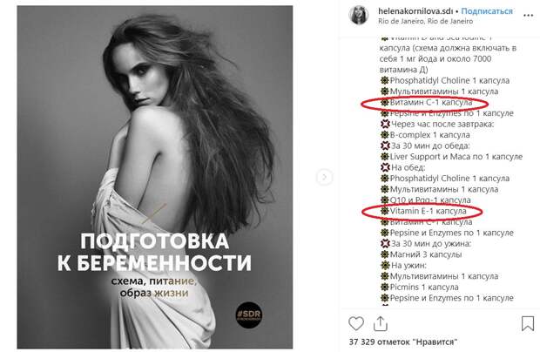Open helenakornilova.sdr username link
540x352 pixels.
tap(415, 11)
